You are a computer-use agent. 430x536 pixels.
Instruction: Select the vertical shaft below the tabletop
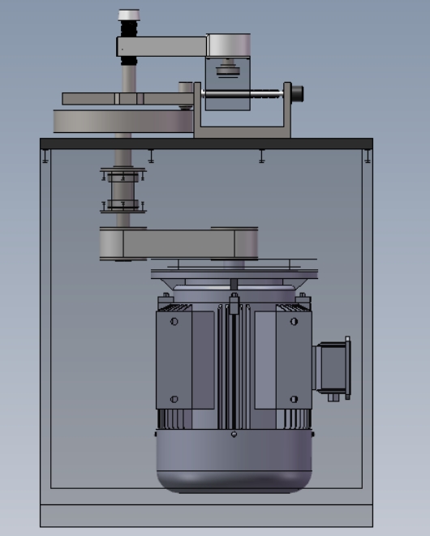[123, 158]
